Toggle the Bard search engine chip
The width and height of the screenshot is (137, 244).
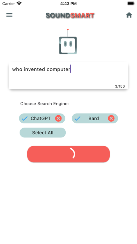tap(95, 118)
